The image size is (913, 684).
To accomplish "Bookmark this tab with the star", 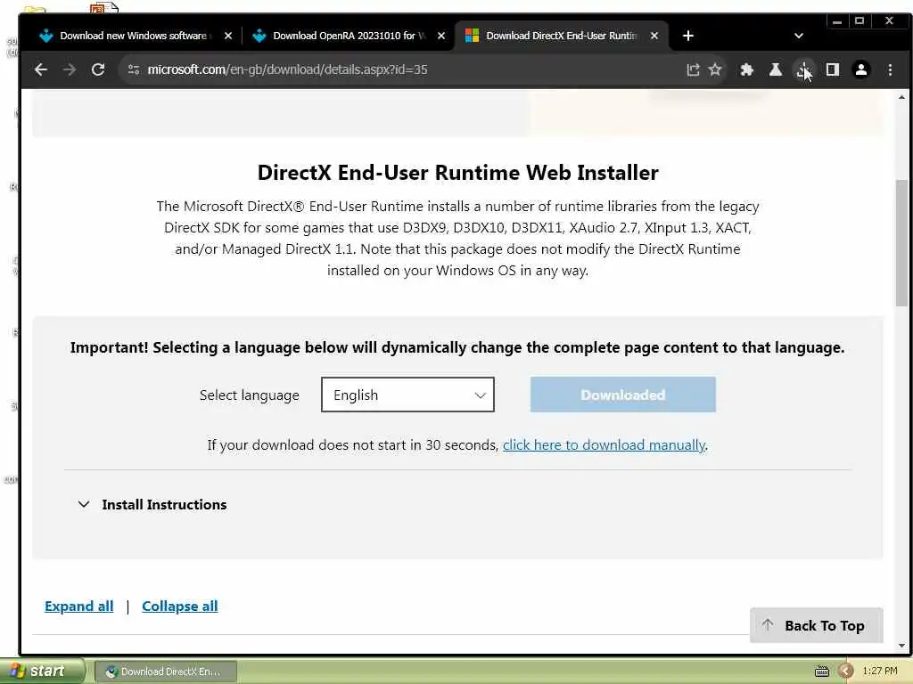I will [x=715, y=69].
